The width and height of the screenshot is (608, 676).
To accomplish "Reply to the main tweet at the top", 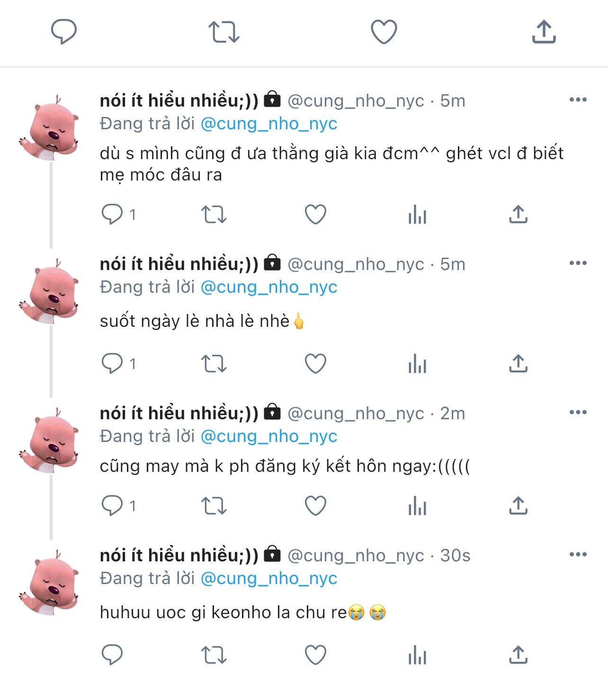I will click(x=64, y=32).
